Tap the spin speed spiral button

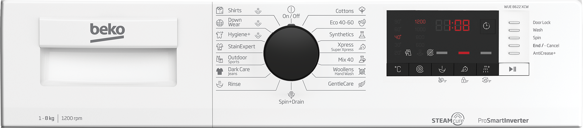pyautogui.click(x=420, y=69)
